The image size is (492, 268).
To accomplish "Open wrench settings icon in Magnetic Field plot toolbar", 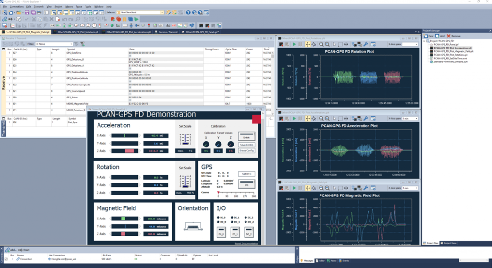I will (366, 188).
